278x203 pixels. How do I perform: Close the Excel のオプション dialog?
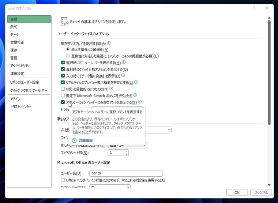pyautogui.click(x=267, y=8)
